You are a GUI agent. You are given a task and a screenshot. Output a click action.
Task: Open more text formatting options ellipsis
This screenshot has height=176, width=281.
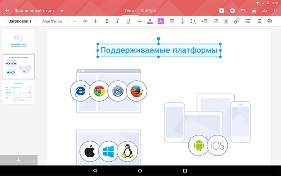139,21
